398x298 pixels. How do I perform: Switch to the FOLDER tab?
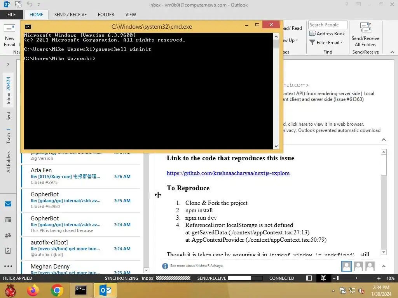coord(106,15)
